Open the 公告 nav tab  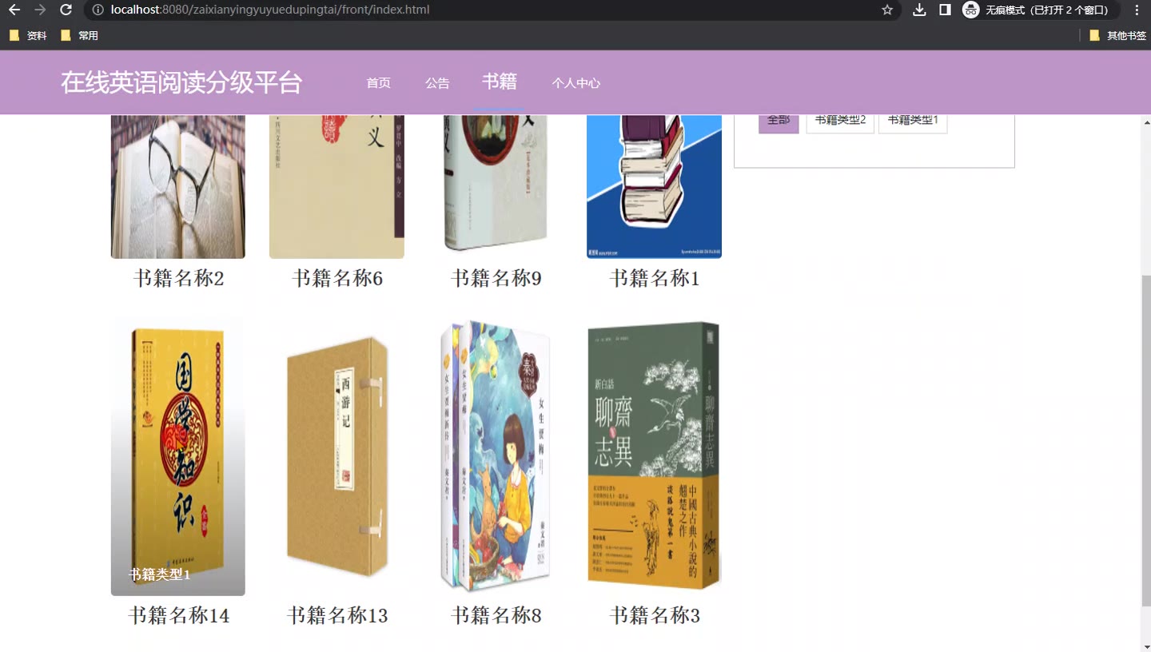click(437, 83)
